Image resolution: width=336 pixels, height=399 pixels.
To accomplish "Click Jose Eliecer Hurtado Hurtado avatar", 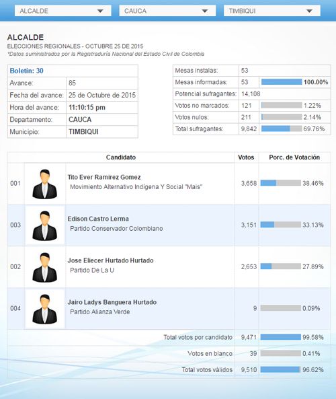I will [x=45, y=267].
